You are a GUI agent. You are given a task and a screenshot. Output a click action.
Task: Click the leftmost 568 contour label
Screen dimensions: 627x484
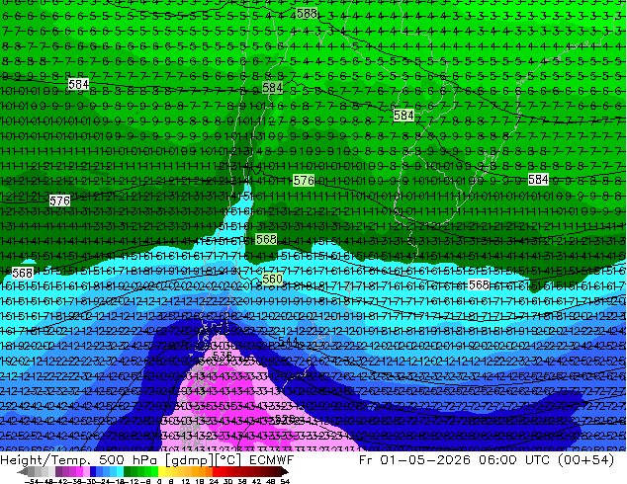tap(23, 274)
